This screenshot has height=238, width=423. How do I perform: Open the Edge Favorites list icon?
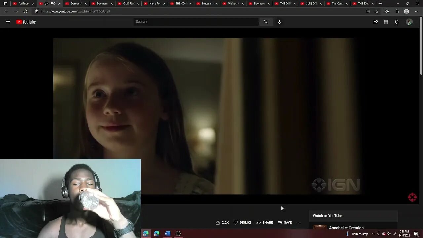[x=387, y=11]
